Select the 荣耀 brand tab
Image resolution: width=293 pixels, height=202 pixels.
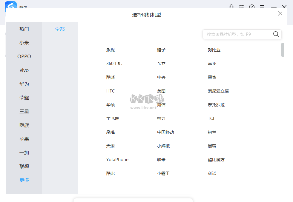(x=24, y=98)
